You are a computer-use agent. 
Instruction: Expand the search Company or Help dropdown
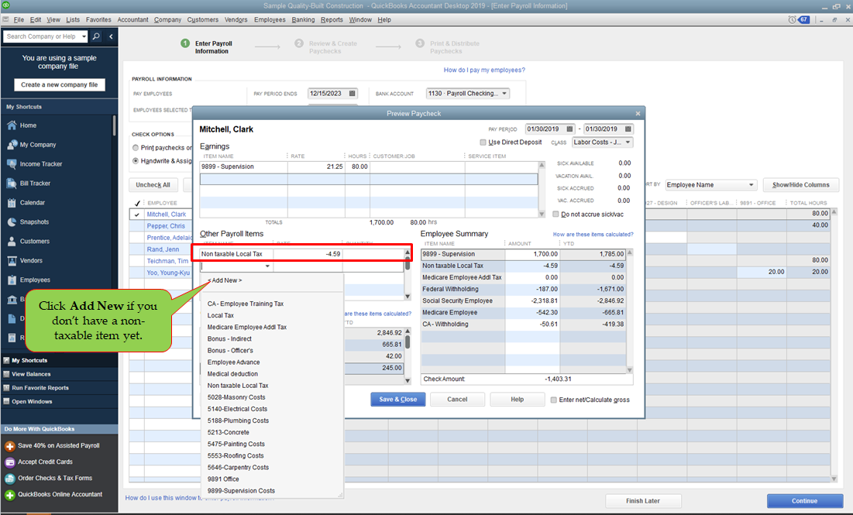pos(84,36)
